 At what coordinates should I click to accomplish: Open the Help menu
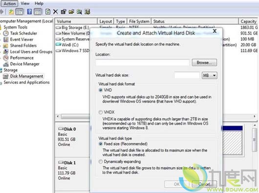click(x=39, y=3)
